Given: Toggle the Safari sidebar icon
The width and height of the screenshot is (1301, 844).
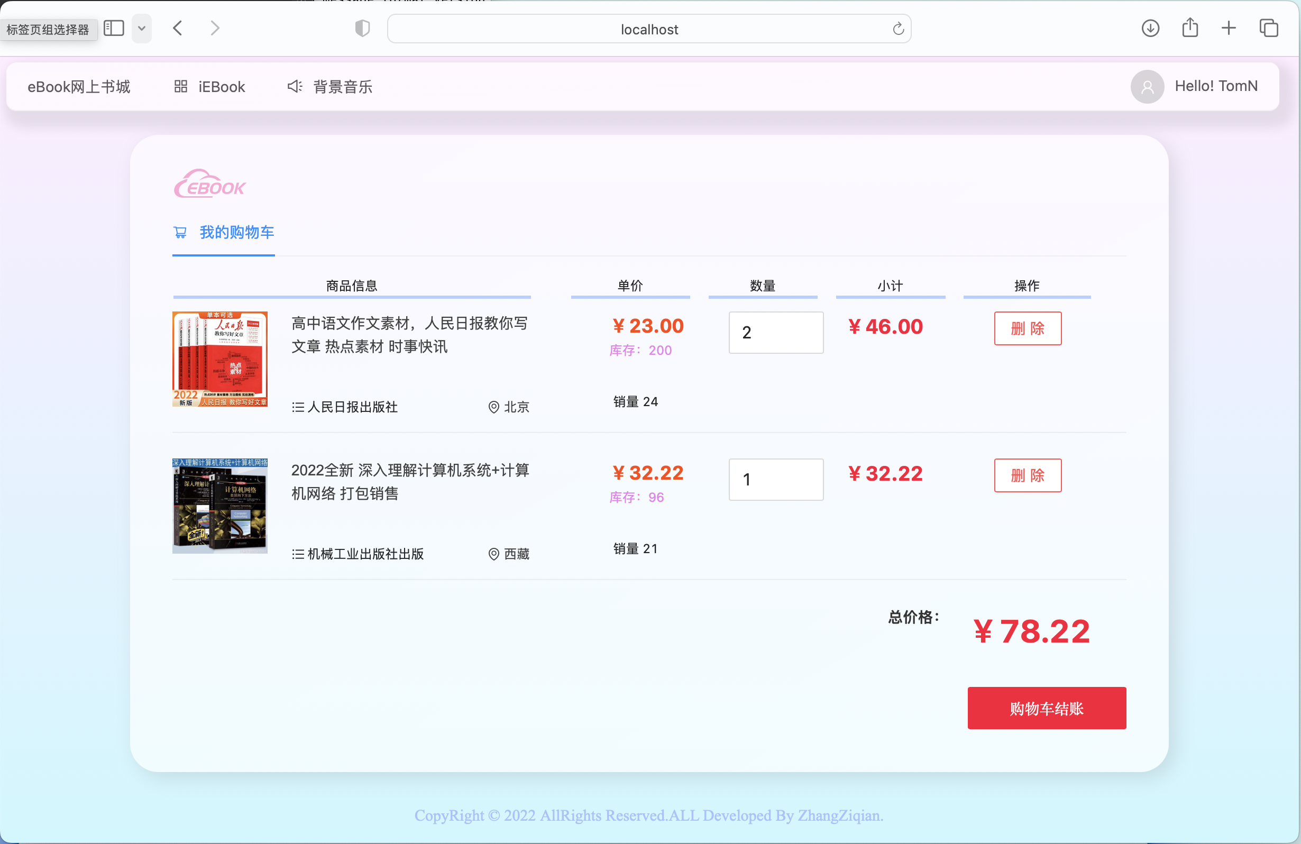Looking at the screenshot, I should [114, 28].
